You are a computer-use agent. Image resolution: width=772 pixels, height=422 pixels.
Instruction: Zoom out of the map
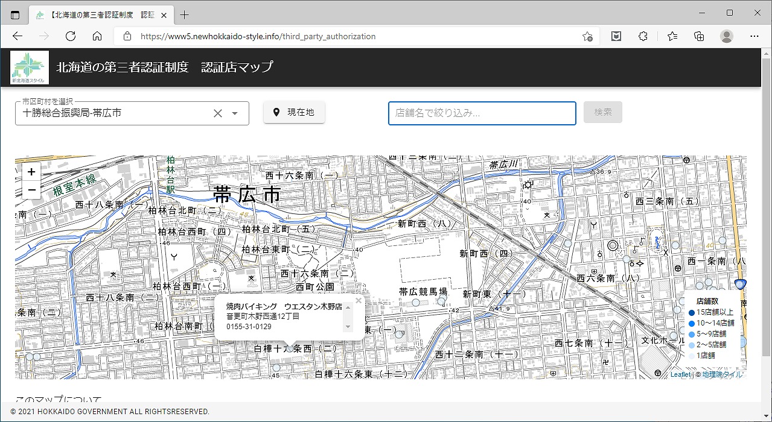[x=31, y=190]
